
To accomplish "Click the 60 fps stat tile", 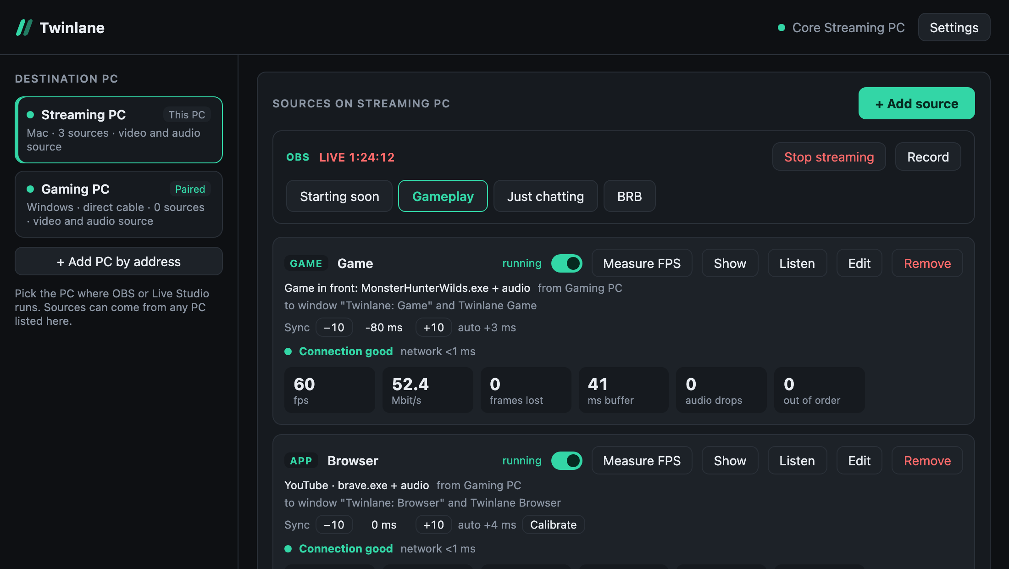I will point(329,390).
